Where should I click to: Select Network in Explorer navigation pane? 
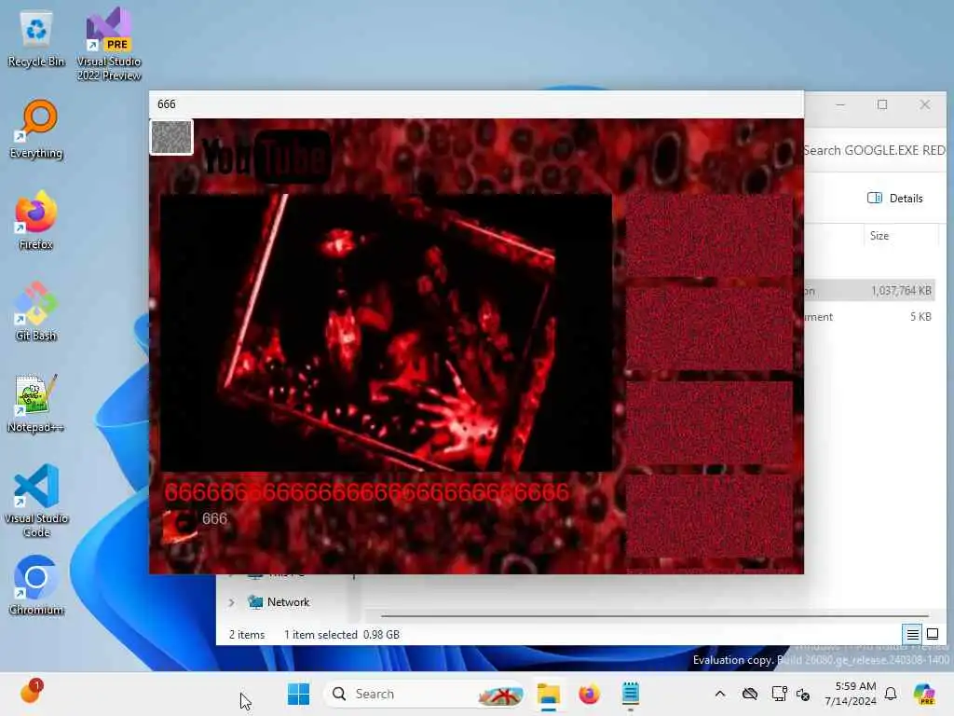click(x=288, y=602)
